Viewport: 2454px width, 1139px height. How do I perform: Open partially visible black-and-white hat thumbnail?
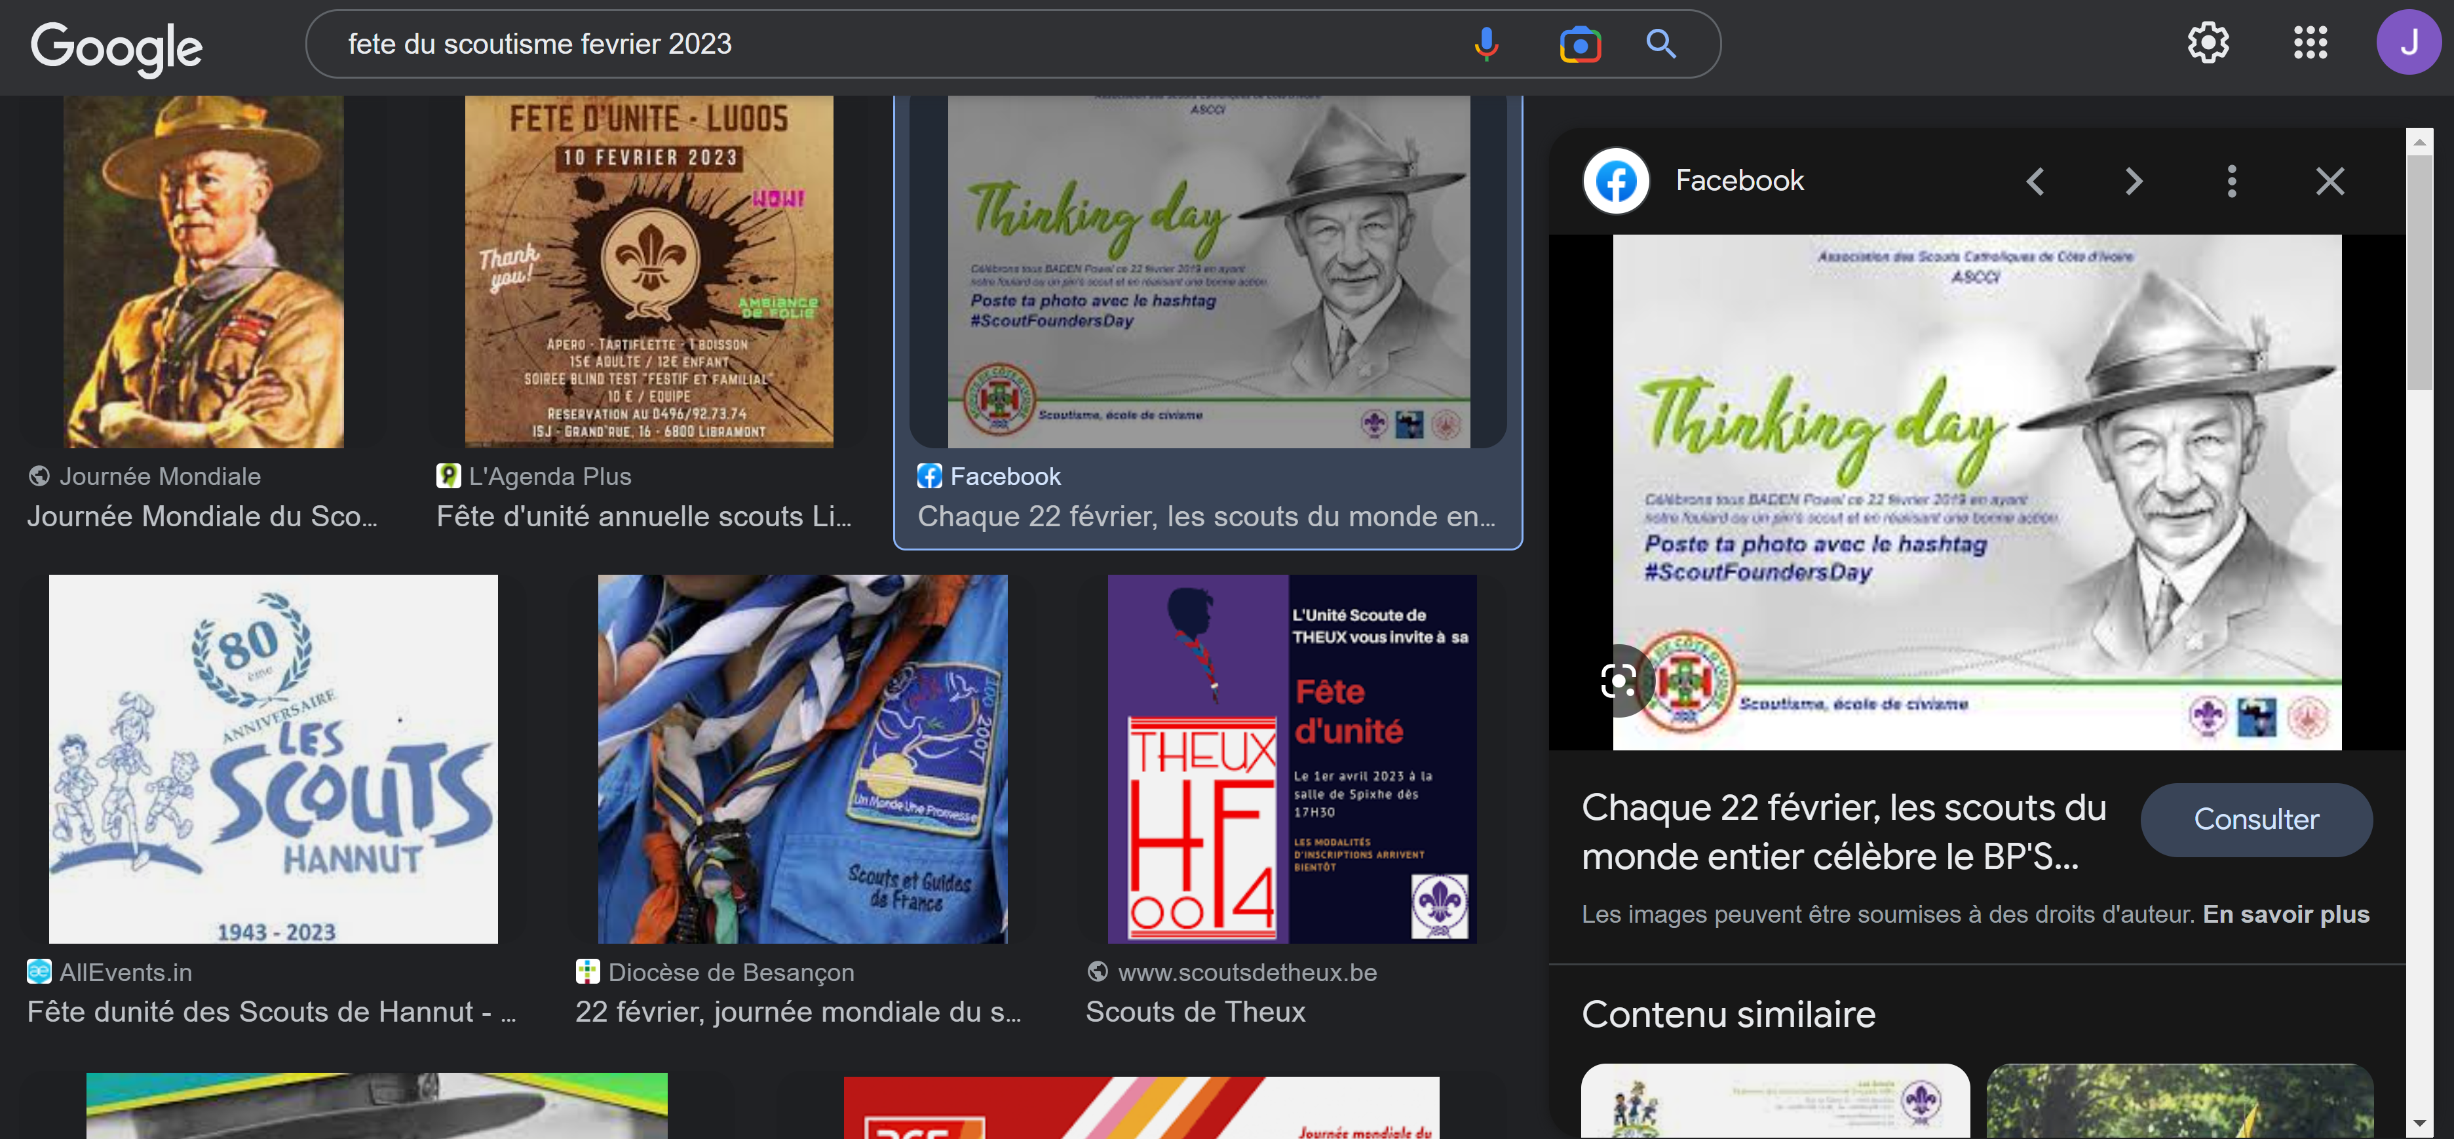(376, 1105)
